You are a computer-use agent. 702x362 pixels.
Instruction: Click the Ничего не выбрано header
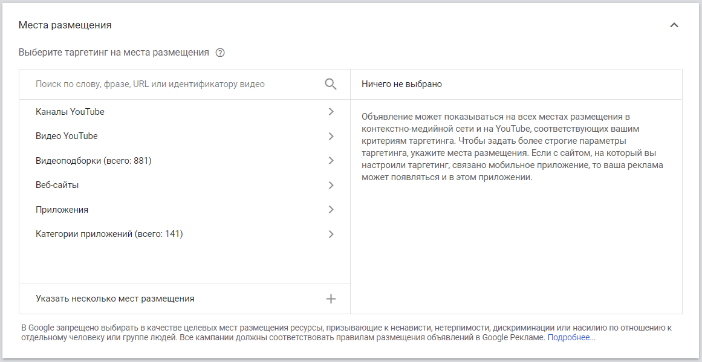(x=402, y=84)
